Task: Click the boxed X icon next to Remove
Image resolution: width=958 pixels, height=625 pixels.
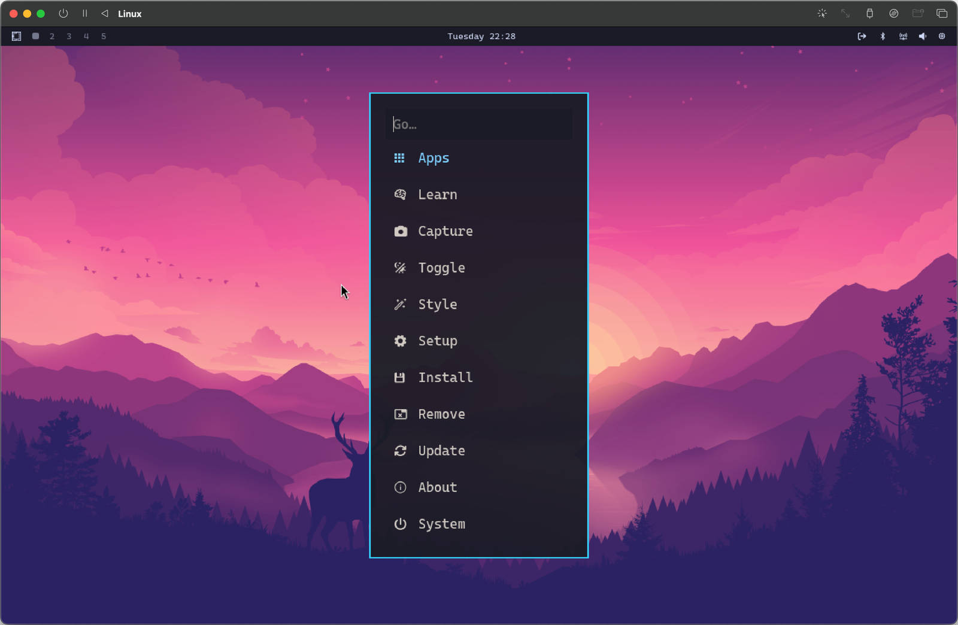Action: 400,414
